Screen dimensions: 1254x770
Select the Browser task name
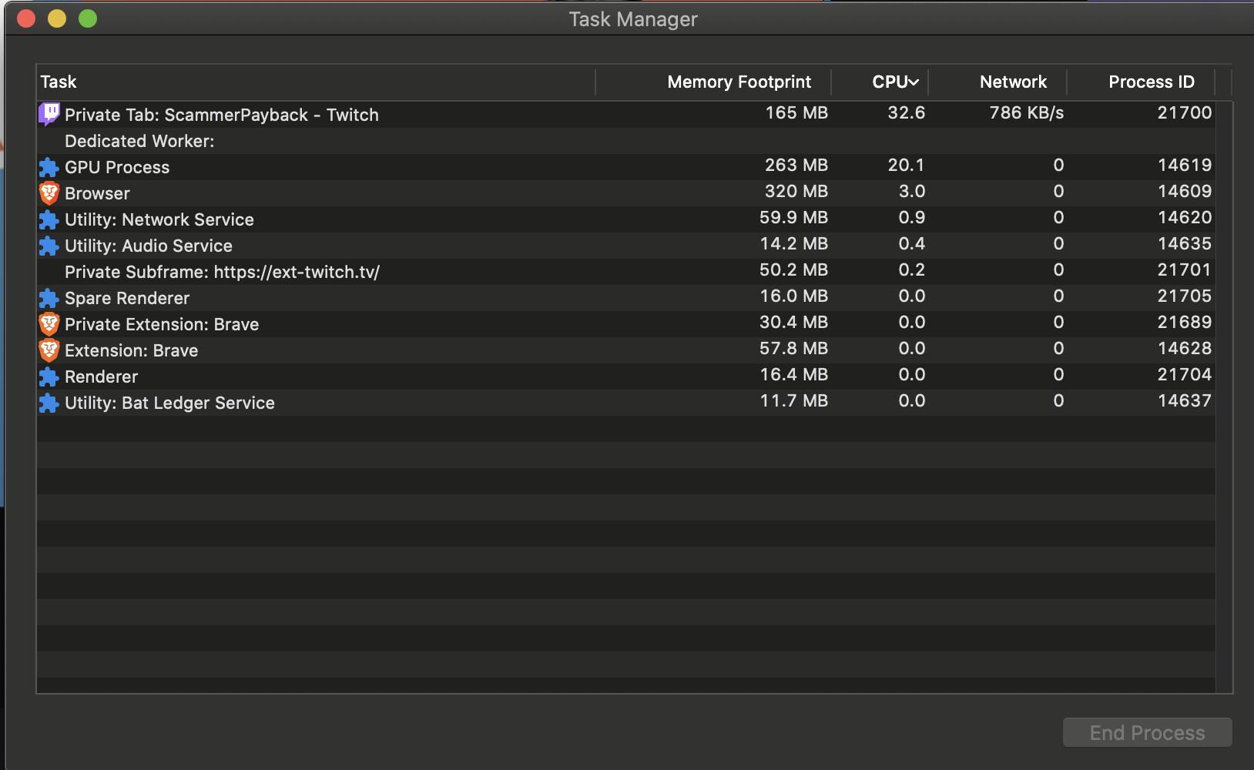coord(97,193)
